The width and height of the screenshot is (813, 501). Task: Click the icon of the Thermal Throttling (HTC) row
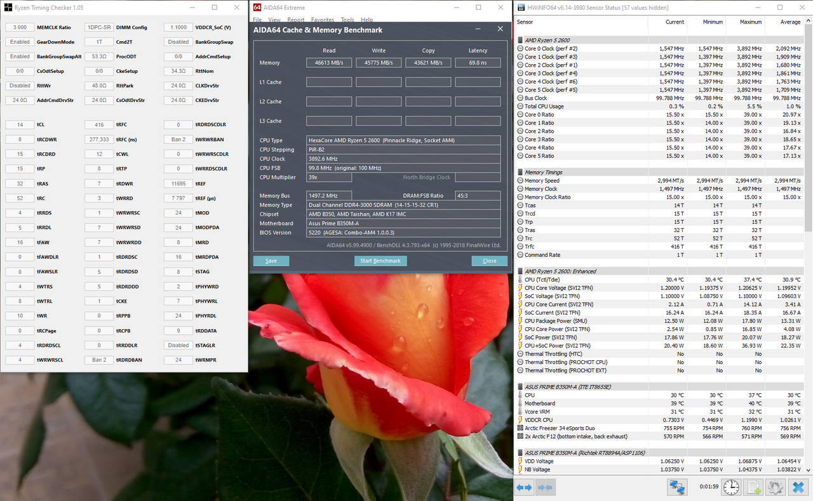point(520,353)
